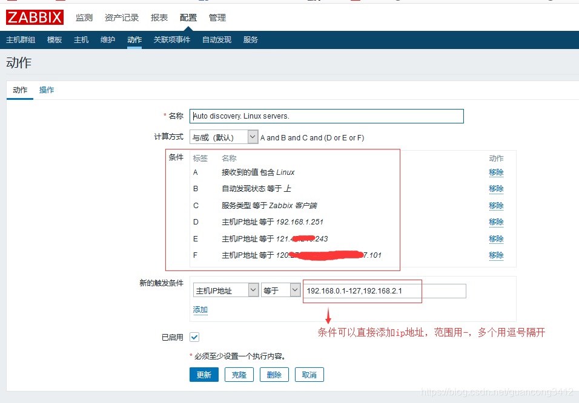Click the 标签 column header
579x403 pixels.
(200, 159)
